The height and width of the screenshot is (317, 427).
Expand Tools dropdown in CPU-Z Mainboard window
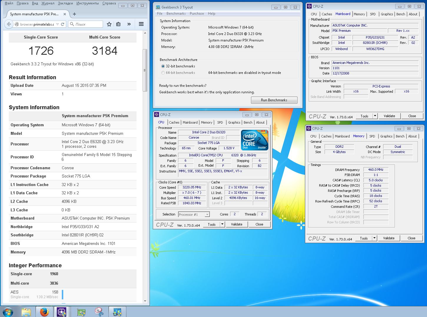tap(375, 116)
